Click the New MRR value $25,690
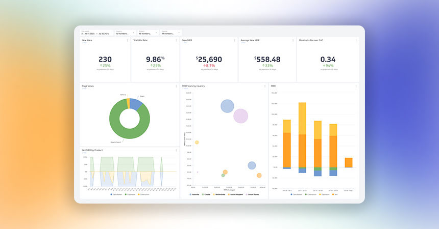 [x=209, y=60]
